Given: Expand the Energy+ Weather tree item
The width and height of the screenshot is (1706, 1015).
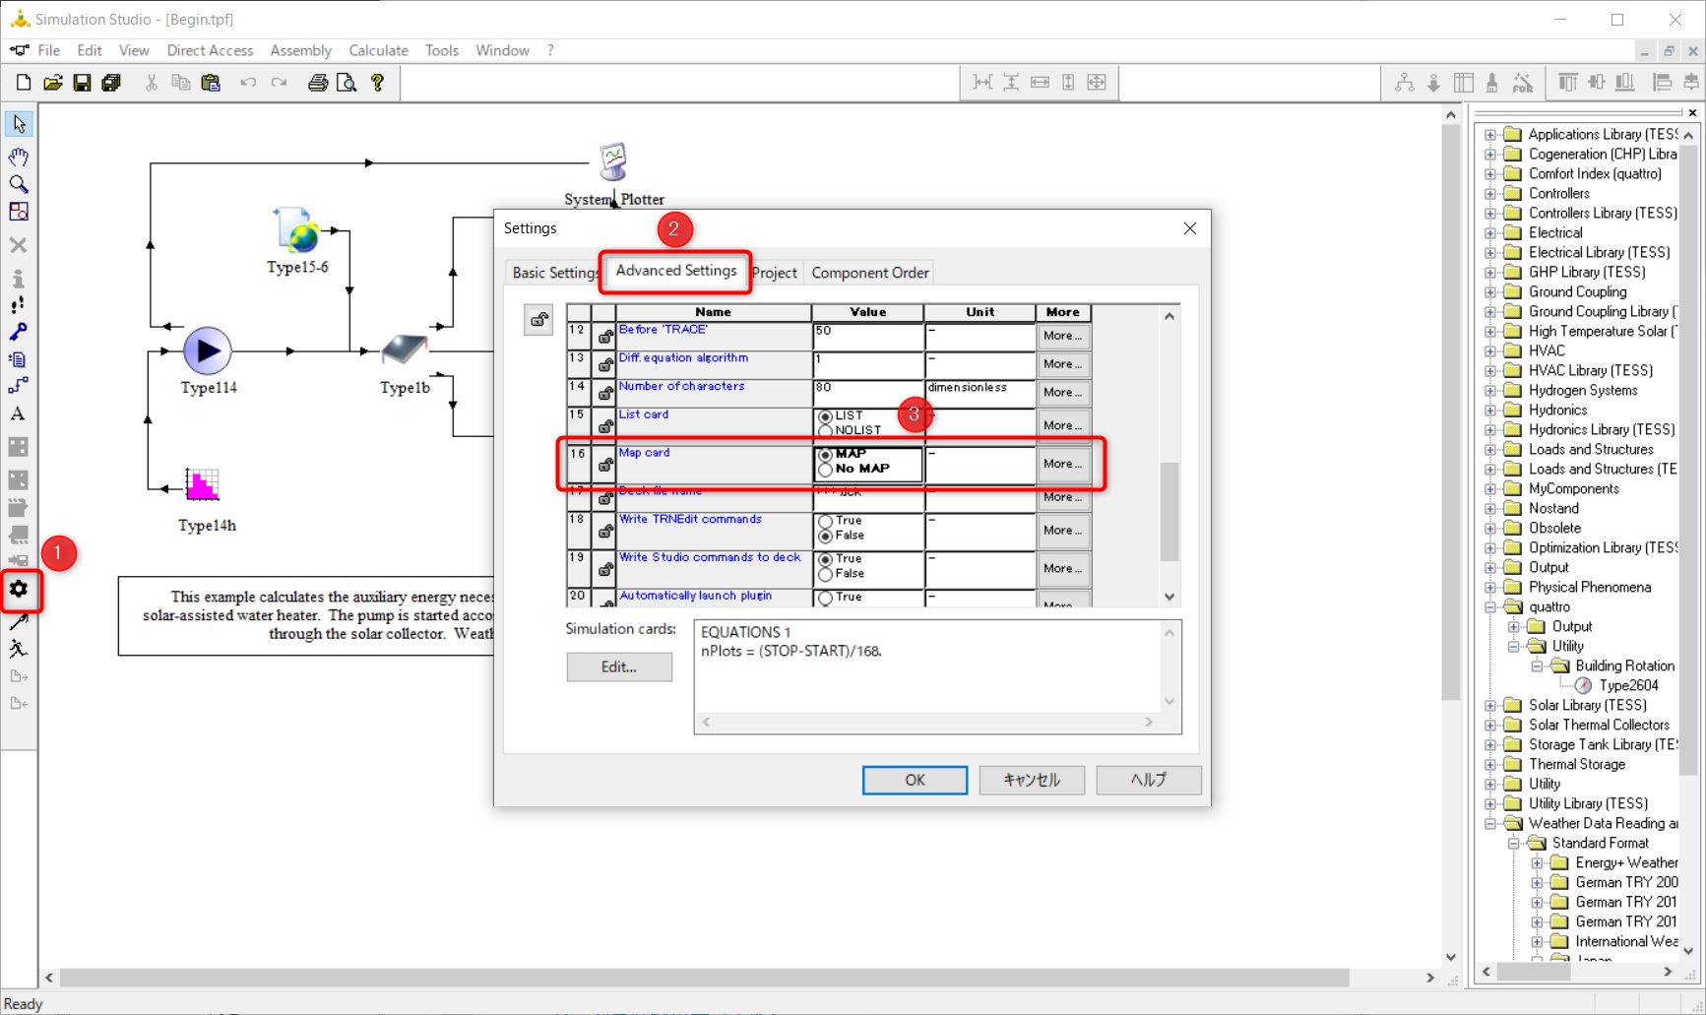Looking at the screenshot, I should (x=1537, y=862).
